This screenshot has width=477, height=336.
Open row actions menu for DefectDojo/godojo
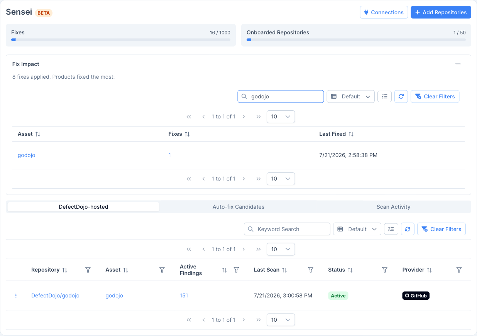[x=16, y=295]
